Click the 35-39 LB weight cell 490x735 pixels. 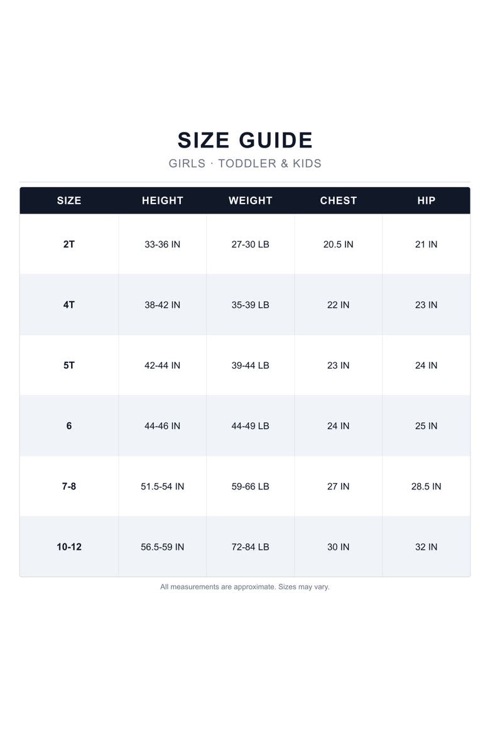point(251,305)
